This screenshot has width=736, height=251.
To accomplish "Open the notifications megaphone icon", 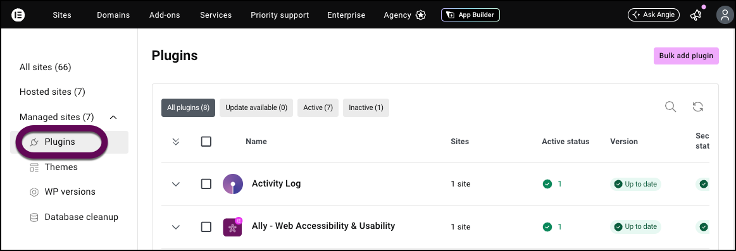I will point(695,15).
